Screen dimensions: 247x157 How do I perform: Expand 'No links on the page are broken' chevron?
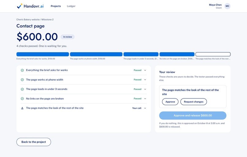pyautogui.click(x=145, y=98)
